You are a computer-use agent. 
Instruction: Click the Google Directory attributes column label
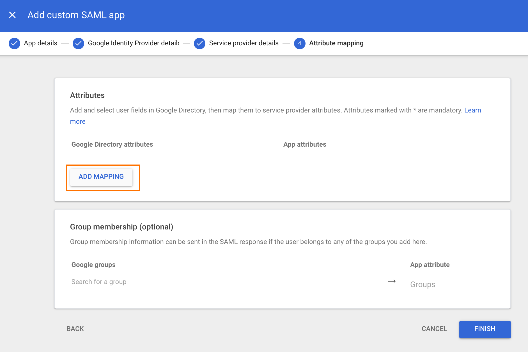(112, 144)
